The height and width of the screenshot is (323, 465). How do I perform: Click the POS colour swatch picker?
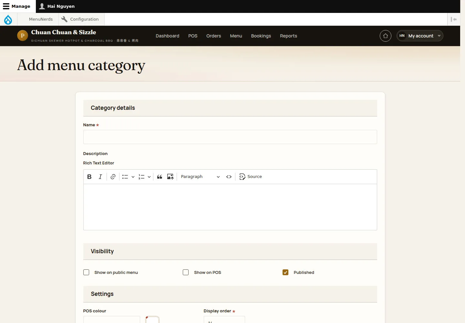pos(152,319)
